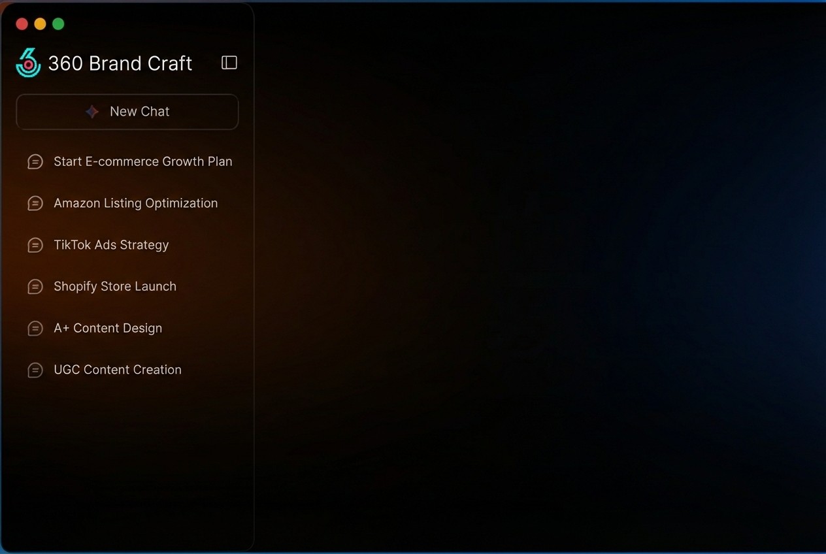
Task: Click chat bubble icon beside TikTok Ads Strategy
Action: [x=35, y=245]
